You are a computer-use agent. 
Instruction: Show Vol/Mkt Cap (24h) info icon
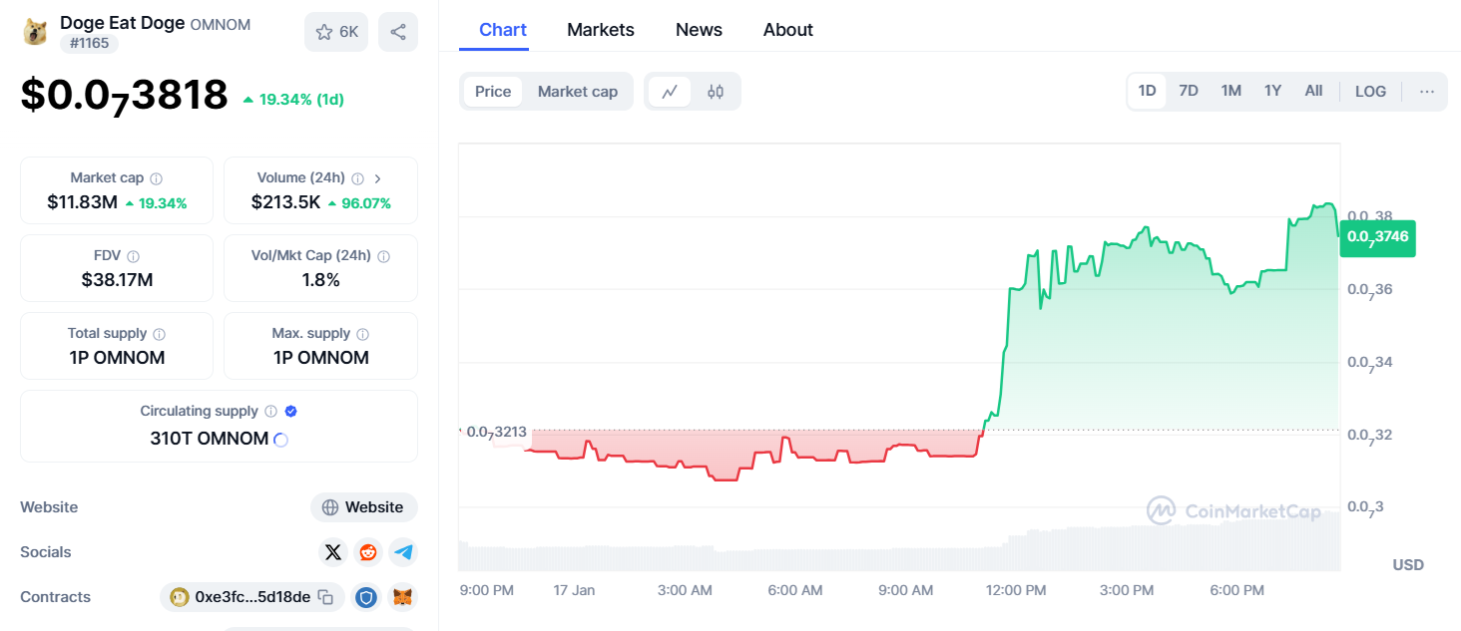[x=383, y=256]
